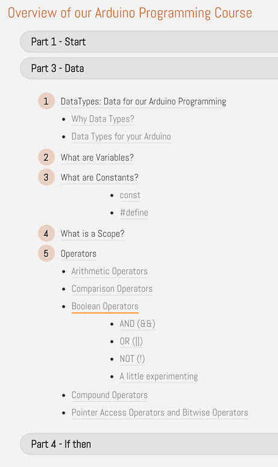
Task: Open the What are Variables? lesson
Action: [97, 157]
